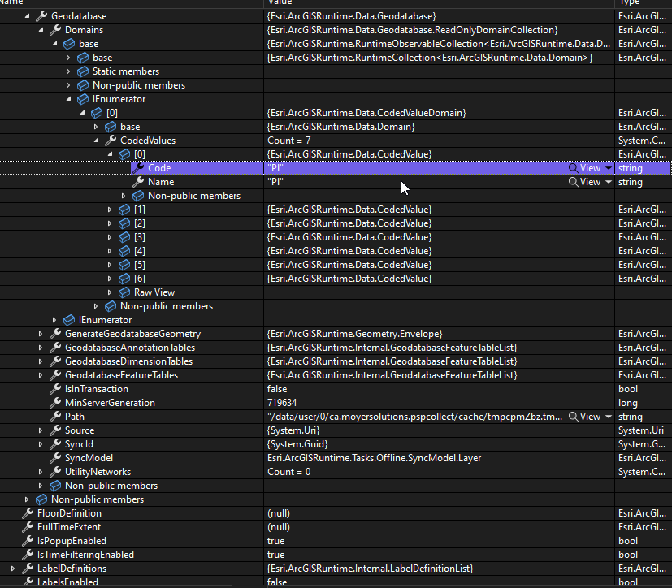Collapse the CodedValues node
Screen dimensions: 672x588
click(97, 141)
